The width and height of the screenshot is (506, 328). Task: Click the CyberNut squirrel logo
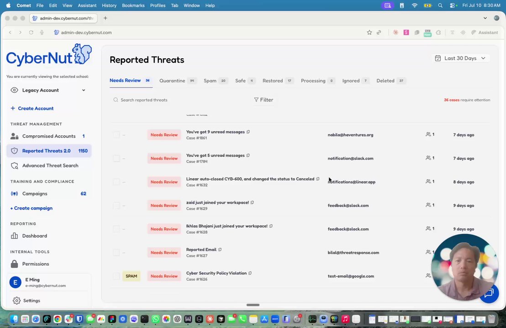tap(82, 54)
